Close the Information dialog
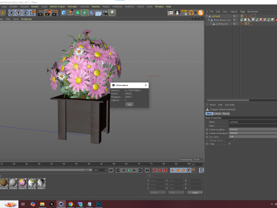 tap(146, 85)
